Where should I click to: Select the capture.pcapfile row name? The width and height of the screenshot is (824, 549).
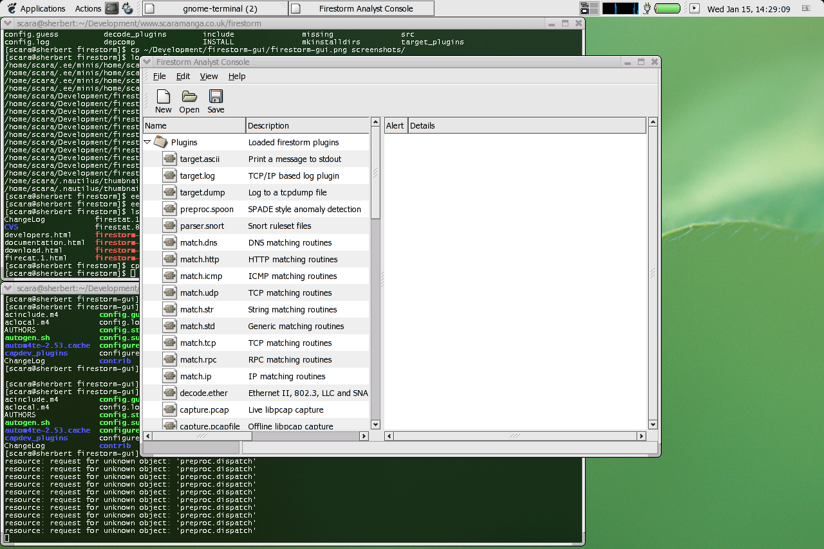(x=210, y=426)
